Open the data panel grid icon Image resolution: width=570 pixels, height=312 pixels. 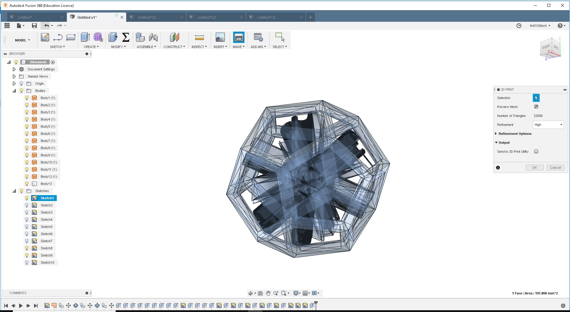tap(7, 26)
